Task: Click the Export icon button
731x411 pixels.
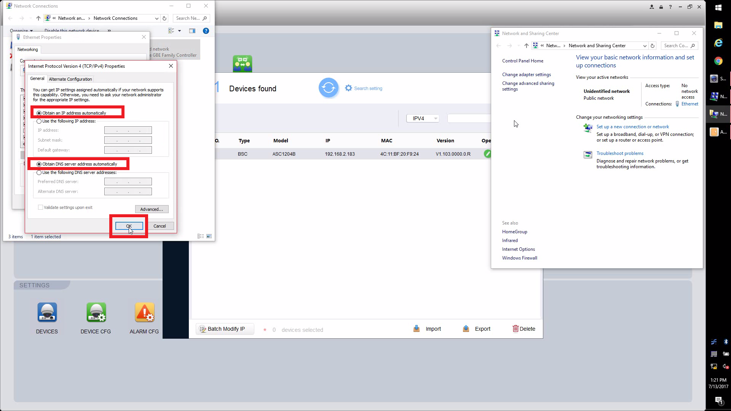Action: click(466, 329)
